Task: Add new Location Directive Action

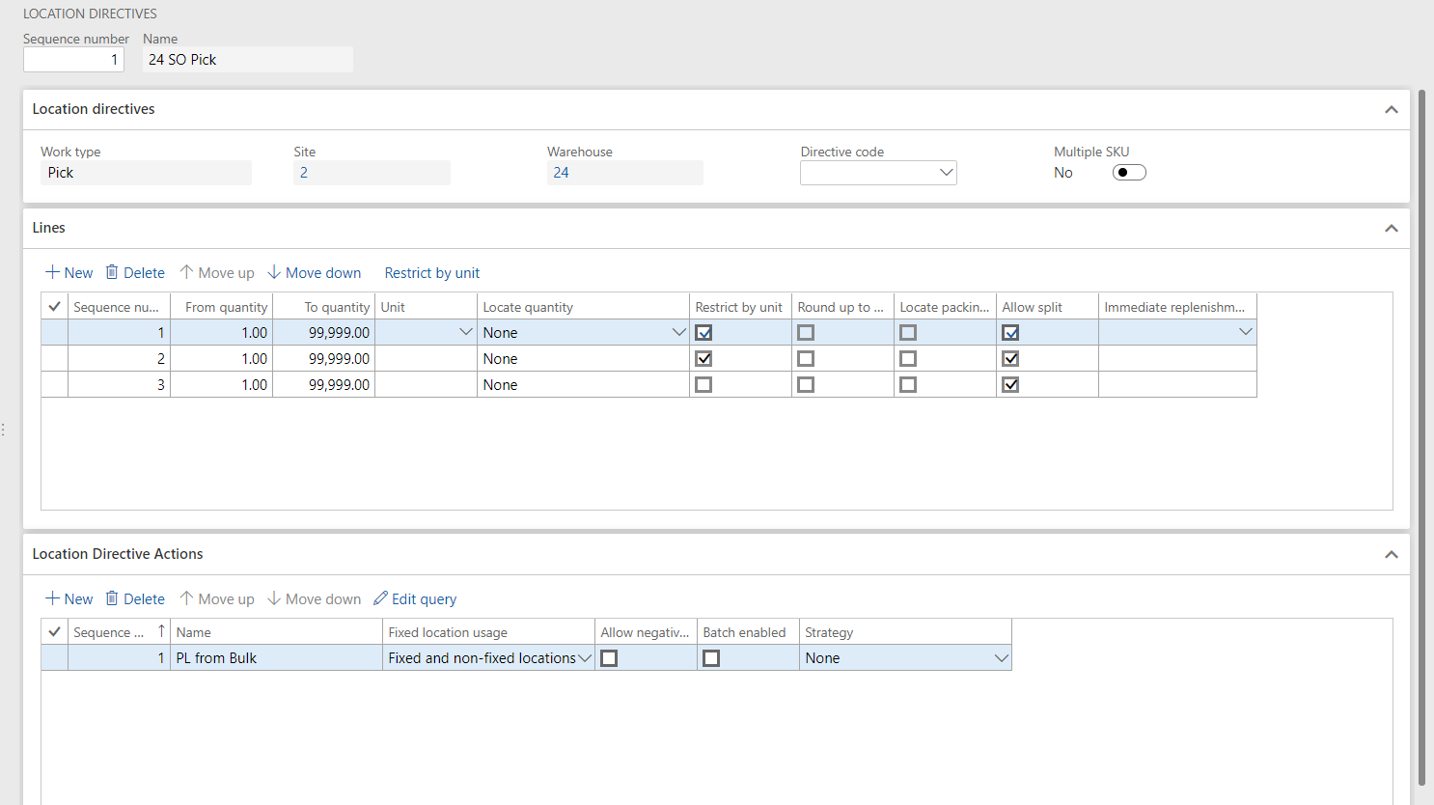Action: 69,599
